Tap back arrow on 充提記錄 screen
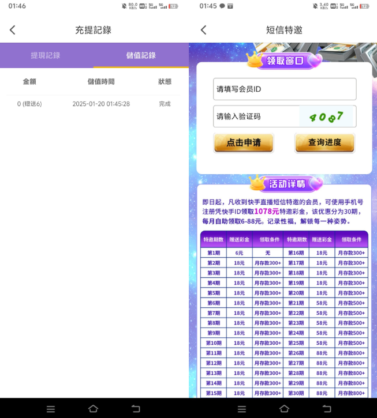Image resolution: width=377 pixels, height=418 pixels. click(13, 30)
